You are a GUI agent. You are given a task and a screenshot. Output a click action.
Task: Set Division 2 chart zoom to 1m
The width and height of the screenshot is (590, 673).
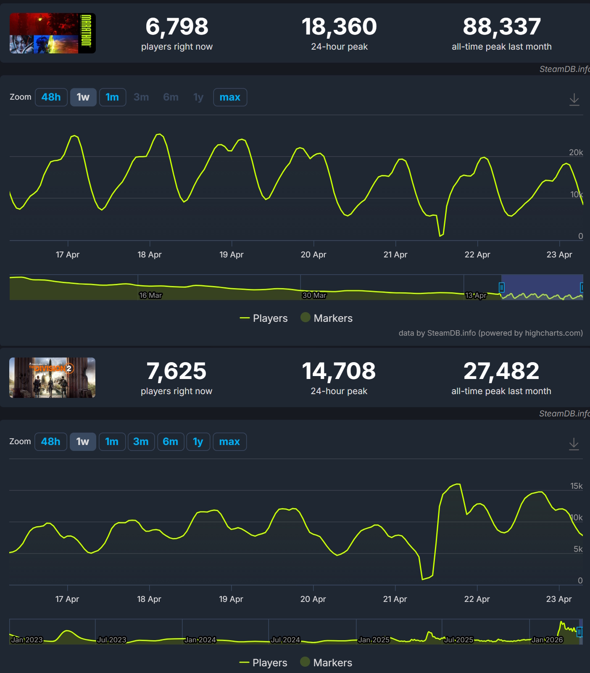point(112,442)
